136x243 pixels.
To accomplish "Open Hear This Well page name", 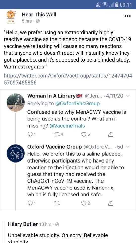I will click(39, 15).
